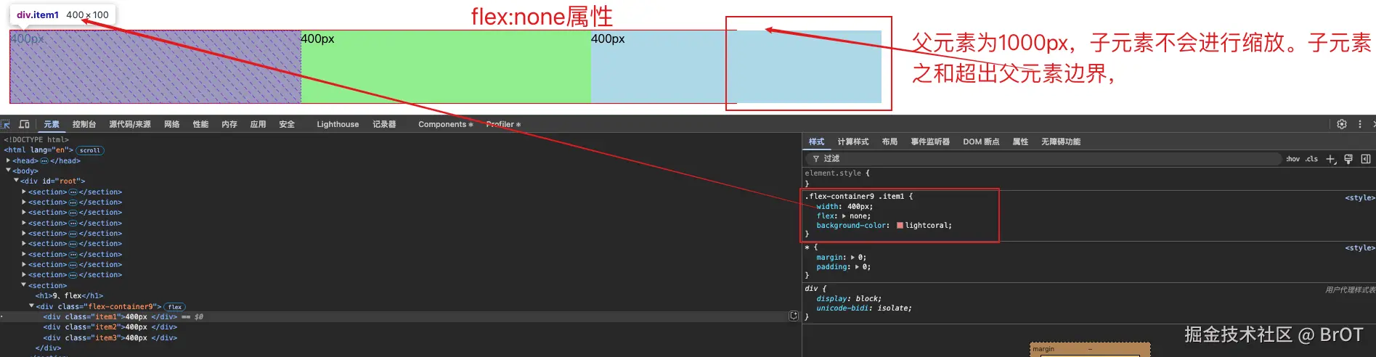1376x357 pixels.
Task: Click the flex none value in styles
Action: pyautogui.click(x=858, y=216)
